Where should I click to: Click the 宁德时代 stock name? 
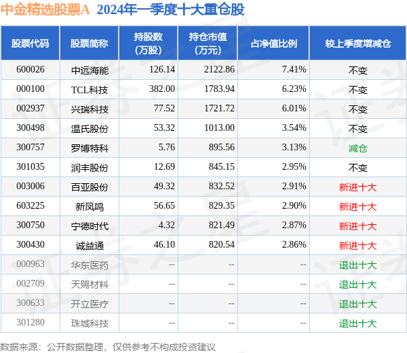90,226
